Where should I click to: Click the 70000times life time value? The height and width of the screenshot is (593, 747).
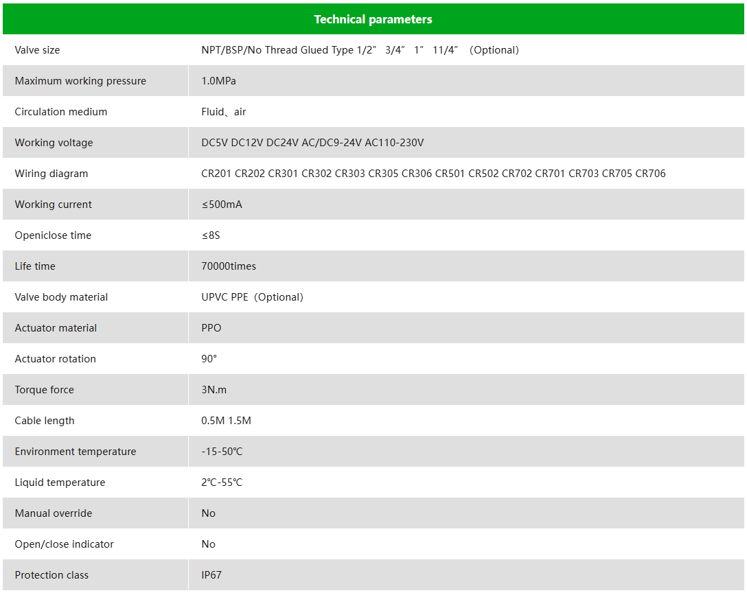pos(229,266)
